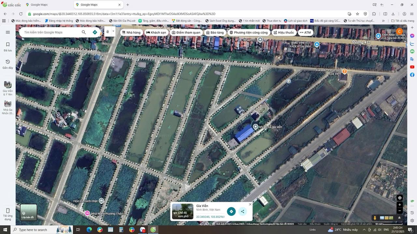
Task: Open the 'Đã lưu' saved places panel
Action: [x=8, y=47]
